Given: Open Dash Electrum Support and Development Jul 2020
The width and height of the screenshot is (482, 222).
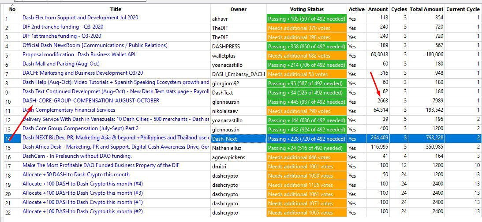Looking at the screenshot, I should [80, 18].
